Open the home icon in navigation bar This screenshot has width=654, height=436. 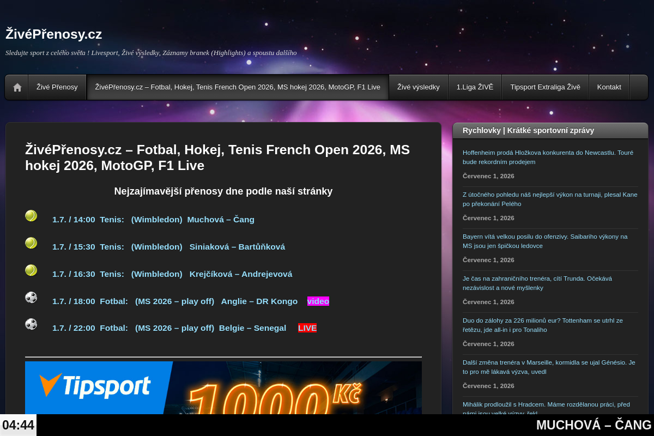(17, 87)
